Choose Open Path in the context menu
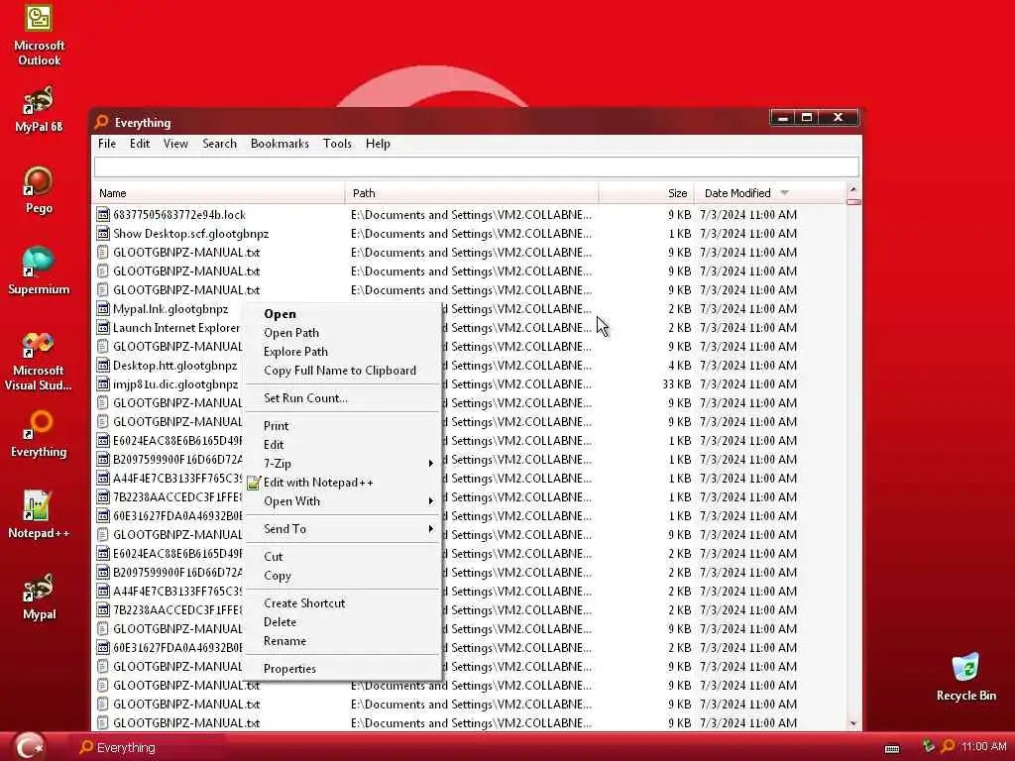 [342, 333]
